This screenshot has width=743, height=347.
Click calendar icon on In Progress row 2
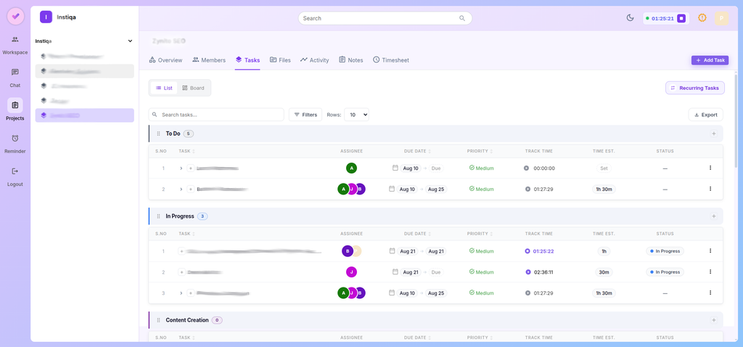click(395, 272)
